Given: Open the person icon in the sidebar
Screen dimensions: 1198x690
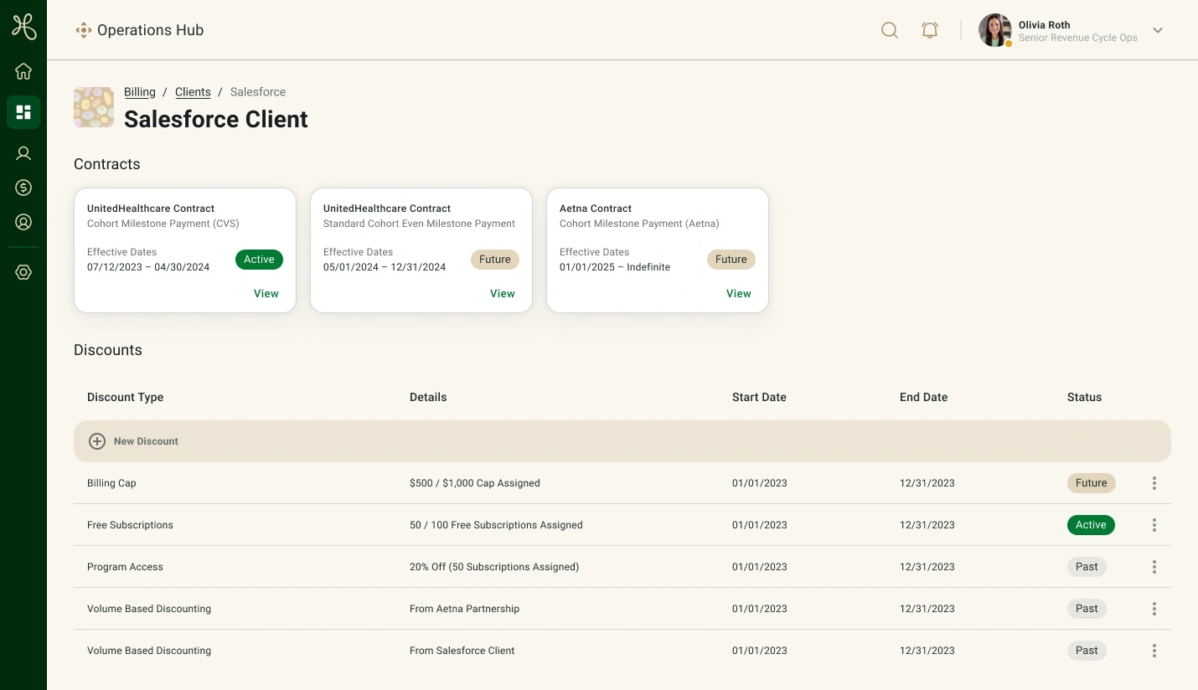Looking at the screenshot, I should 23,153.
